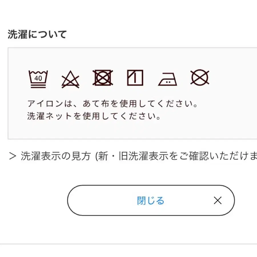Click the アイロン cloth usage instruction text
Screen dimensions: 257x257
[113, 103]
